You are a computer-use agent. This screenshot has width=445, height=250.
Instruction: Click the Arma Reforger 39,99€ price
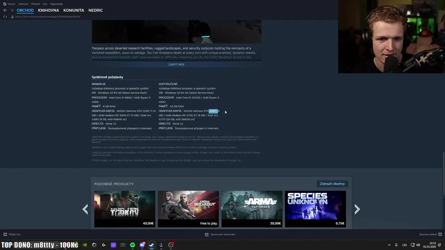(x=275, y=223)
